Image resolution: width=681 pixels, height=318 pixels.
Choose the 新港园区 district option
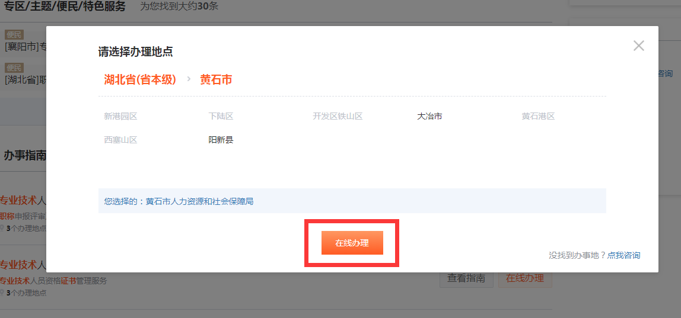coord(120,117)
